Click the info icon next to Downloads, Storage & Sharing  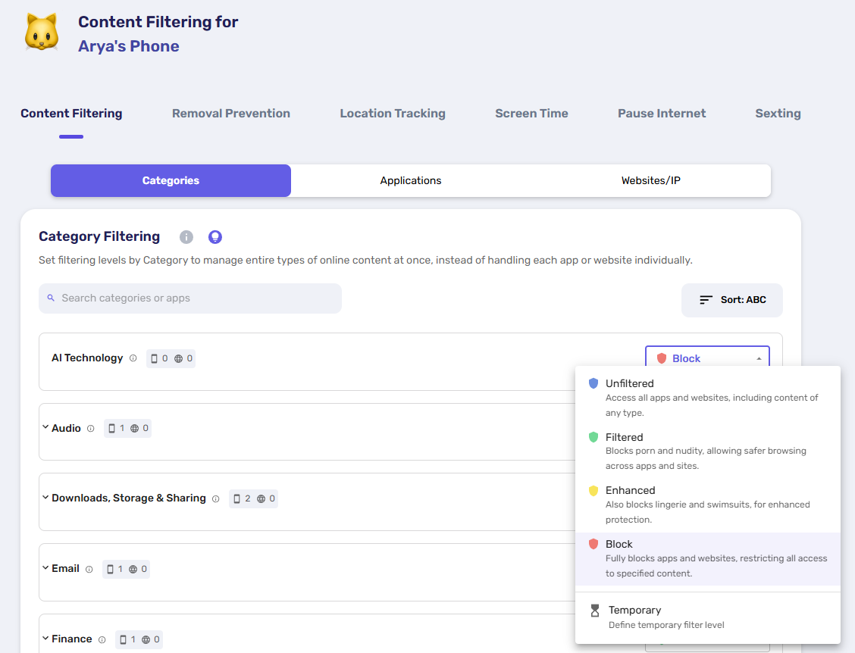[216, 498]
